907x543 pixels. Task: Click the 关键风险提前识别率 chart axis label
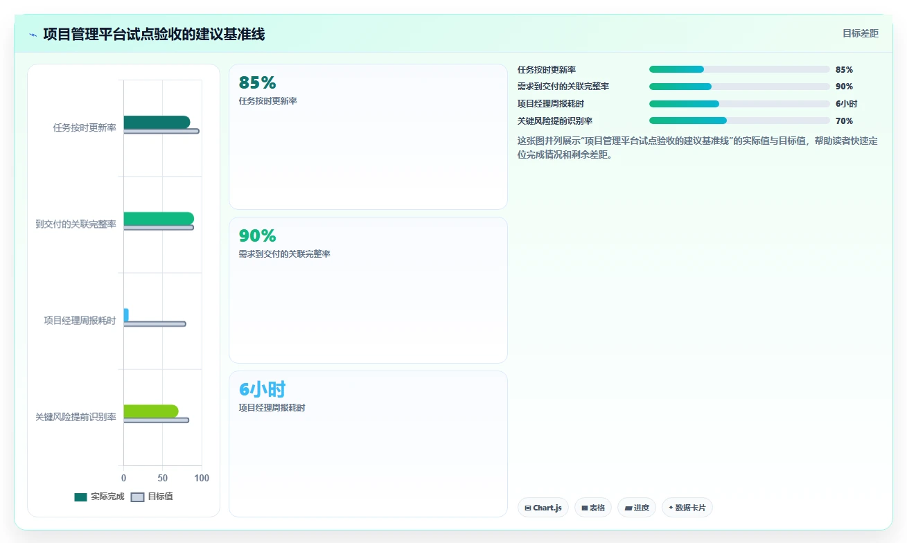pos(76,417)
